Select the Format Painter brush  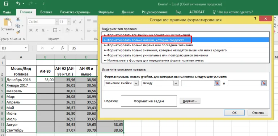[x=18, y=32]
